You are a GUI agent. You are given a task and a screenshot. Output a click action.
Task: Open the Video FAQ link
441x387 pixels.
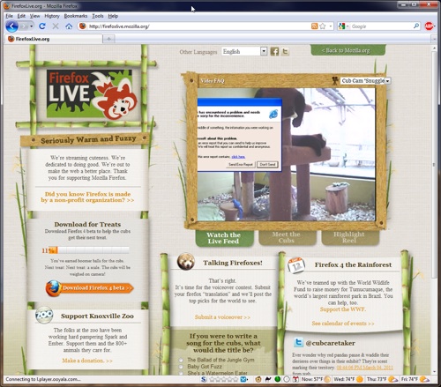[x=213, y=80]
